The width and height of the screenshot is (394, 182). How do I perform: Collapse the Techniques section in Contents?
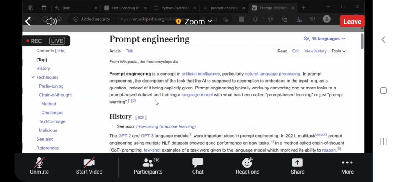(x=33, y=77)
